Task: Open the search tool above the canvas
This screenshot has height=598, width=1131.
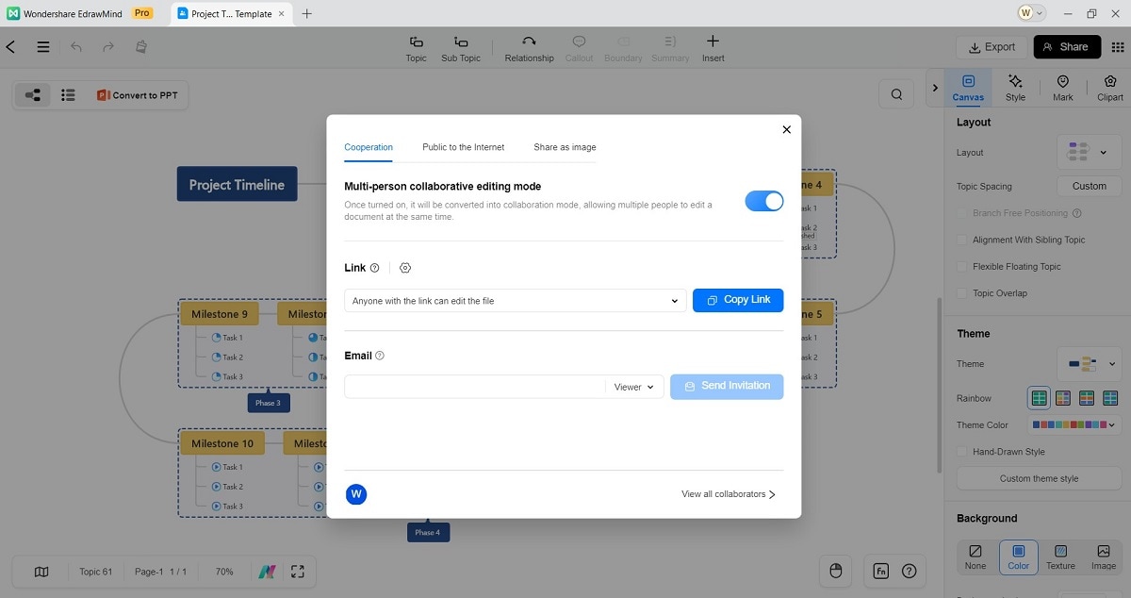Action: (895, 93)
